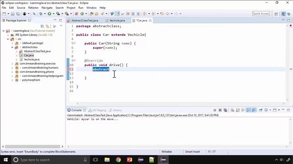Select Vechicle.java in Package Explorer

32,60
